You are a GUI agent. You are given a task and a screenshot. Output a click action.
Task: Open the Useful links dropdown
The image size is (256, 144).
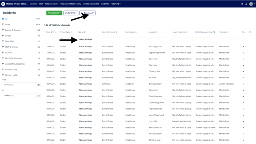pyautogui.click(x=71, y=13)
